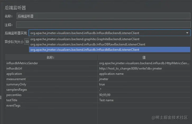192x124 pixels.
Task: Edit the '90;95;99' percentiles value cell
Action: tap(144, 95)
